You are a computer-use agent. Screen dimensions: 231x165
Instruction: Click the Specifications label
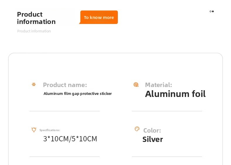click(x=50, y=130)
